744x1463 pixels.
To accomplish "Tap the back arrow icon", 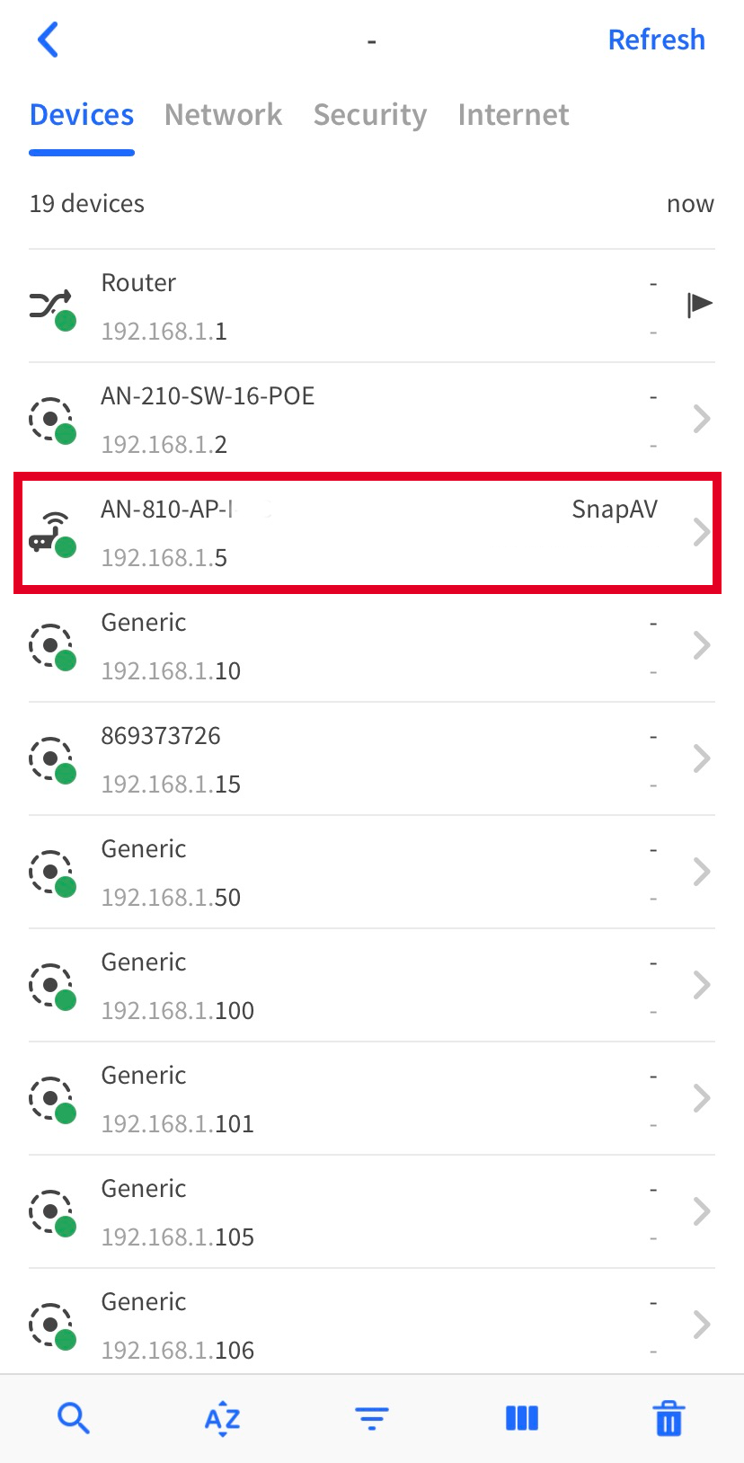I will 49,40.
